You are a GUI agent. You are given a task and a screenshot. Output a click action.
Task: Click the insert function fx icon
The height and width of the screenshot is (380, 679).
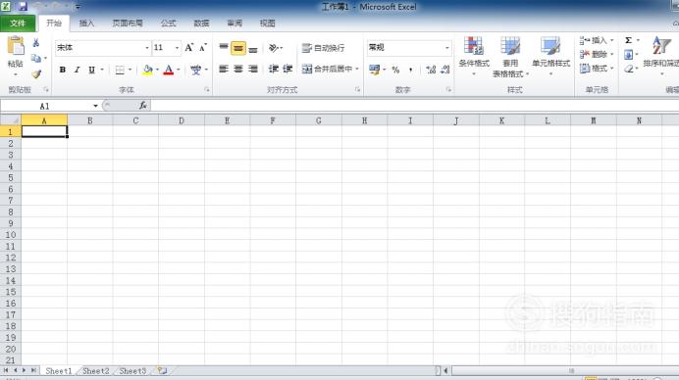[143, 105]
